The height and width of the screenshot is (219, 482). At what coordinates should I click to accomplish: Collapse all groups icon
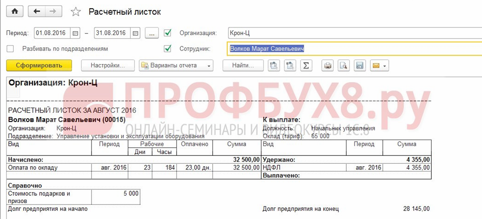[290, 65]
